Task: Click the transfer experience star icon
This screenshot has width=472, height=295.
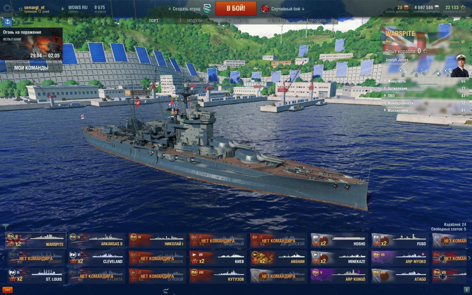Action: click(x=463, y=7)
